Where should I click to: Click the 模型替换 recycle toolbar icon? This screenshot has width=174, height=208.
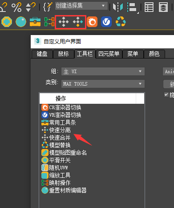pyautogui.click(x=121, y=22)
